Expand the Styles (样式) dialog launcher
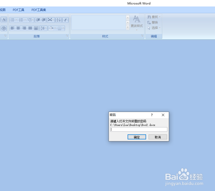 (142, 36)
